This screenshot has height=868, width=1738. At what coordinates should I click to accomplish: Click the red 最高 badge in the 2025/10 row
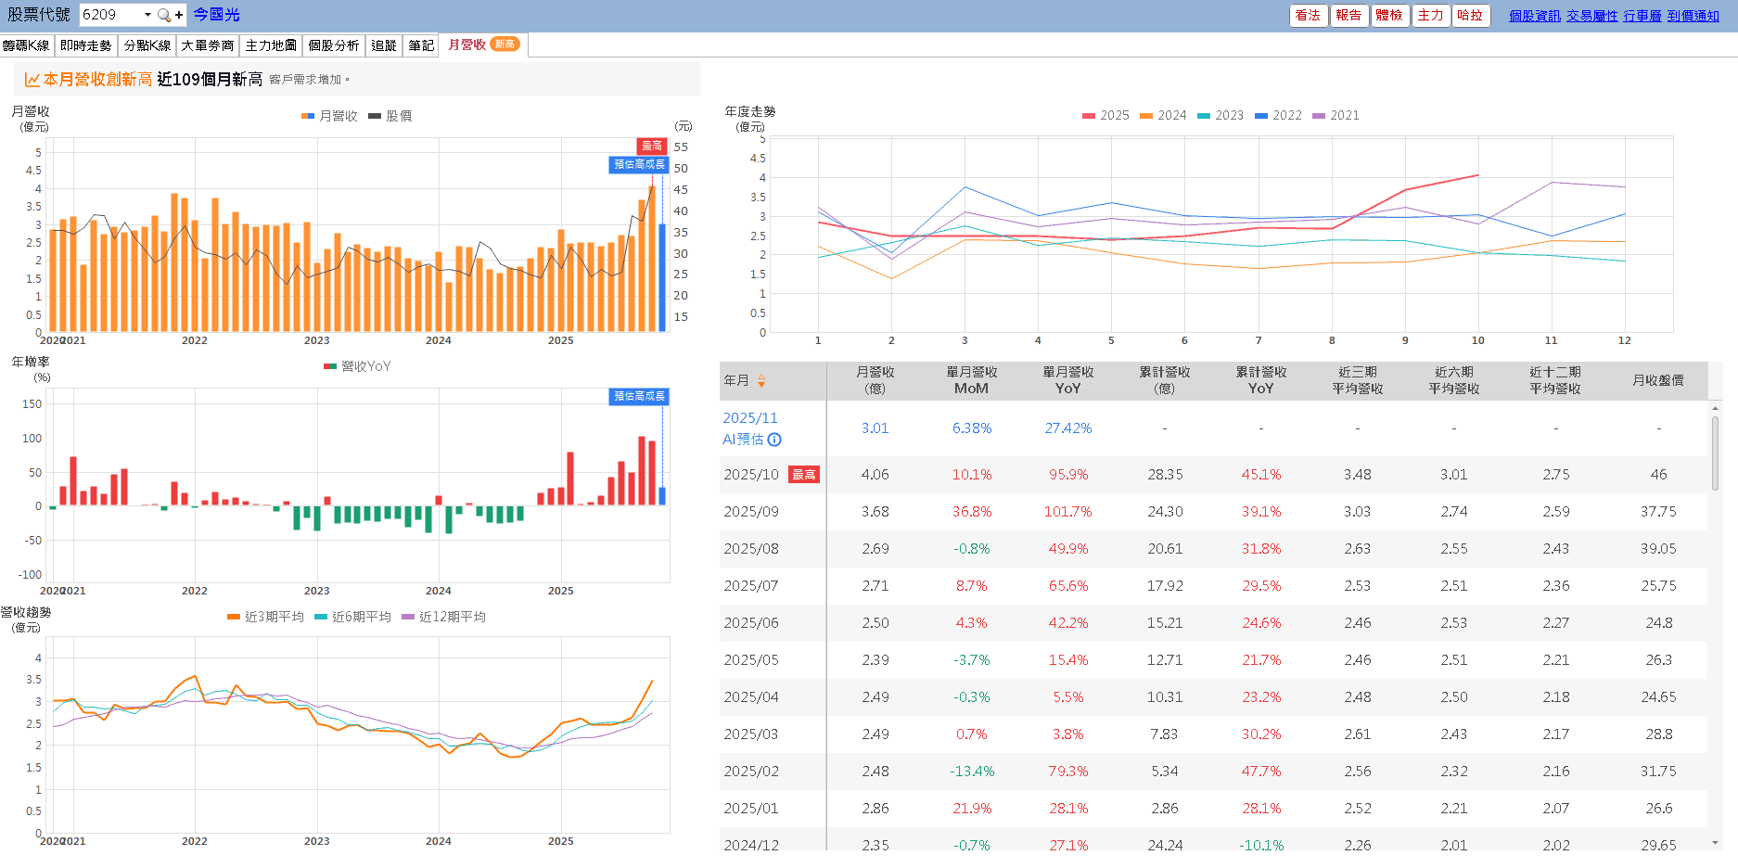coord(804,474)
